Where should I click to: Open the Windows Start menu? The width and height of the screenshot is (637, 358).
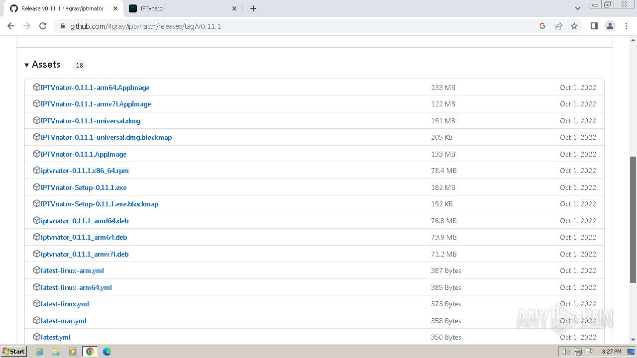click(14, 352)
